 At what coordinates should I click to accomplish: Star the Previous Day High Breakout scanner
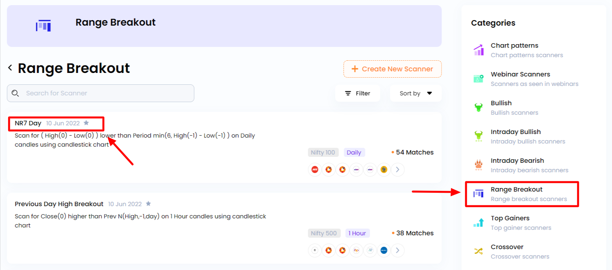pos(148,204)
